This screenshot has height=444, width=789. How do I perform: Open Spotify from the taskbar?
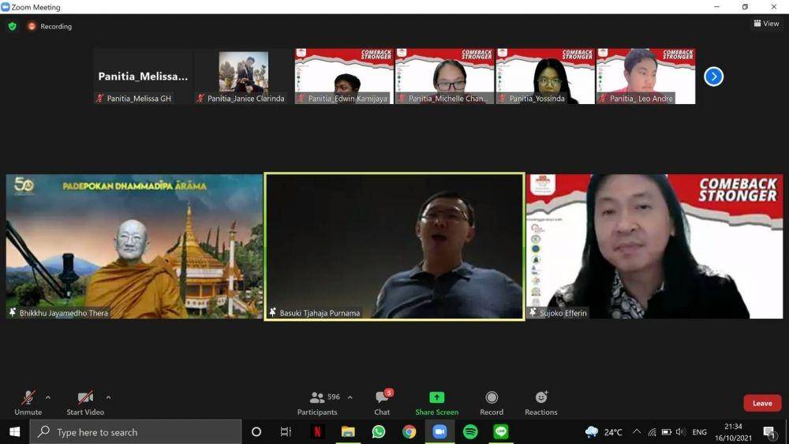click(470, 432)
